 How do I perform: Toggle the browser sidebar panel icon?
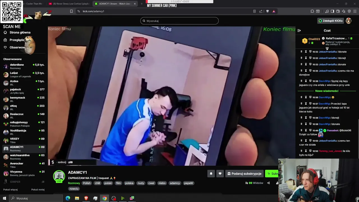(332, 11)
